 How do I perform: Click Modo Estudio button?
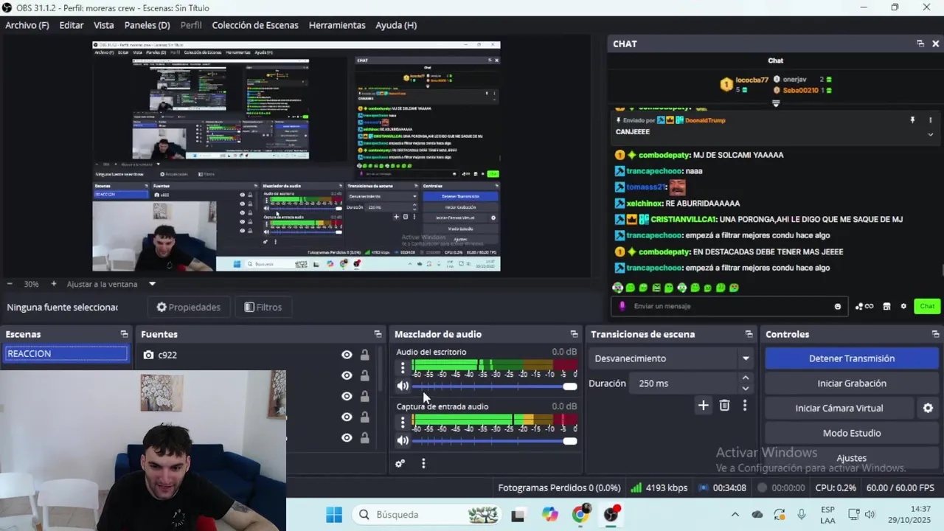coord(852,433)
